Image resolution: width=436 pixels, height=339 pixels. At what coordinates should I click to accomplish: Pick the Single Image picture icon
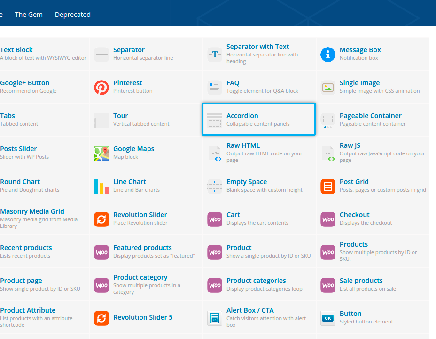coord(328,88)
